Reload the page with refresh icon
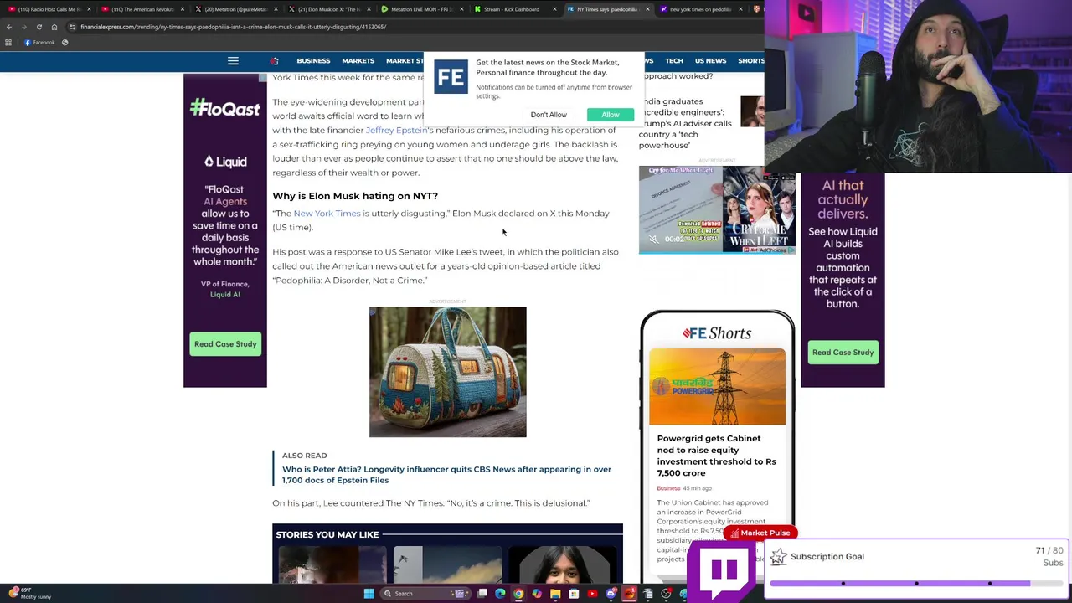1072x603 pixels. pos(39,27)
